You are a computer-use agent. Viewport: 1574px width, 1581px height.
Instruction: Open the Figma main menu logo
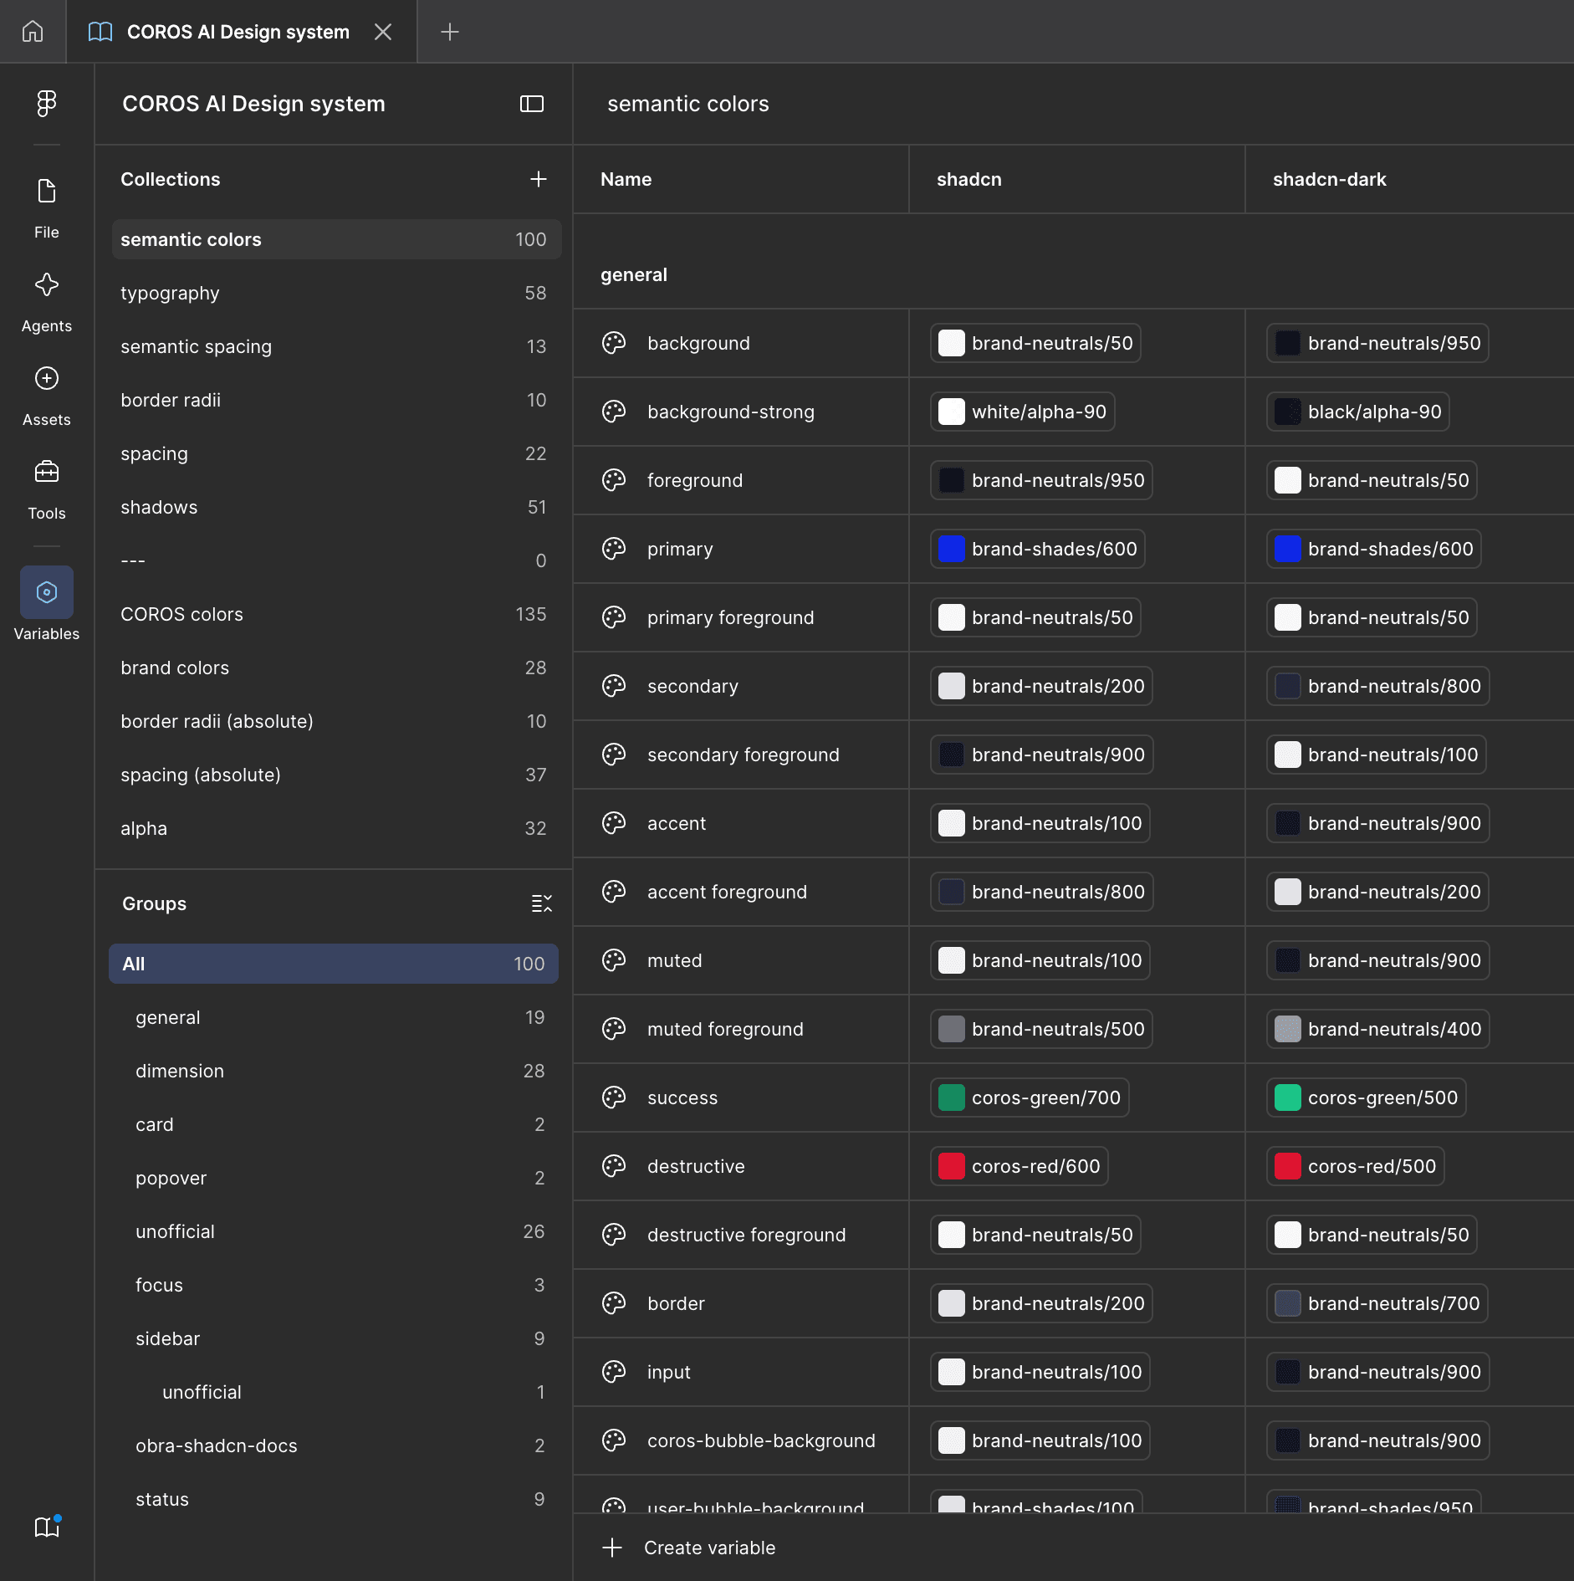(47, 104)
